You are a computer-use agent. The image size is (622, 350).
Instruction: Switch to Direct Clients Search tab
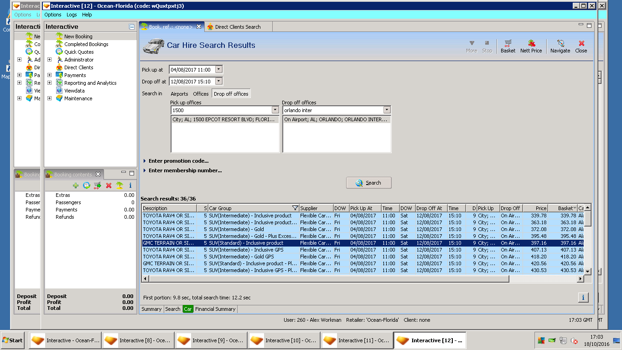[x=238, y=27]
